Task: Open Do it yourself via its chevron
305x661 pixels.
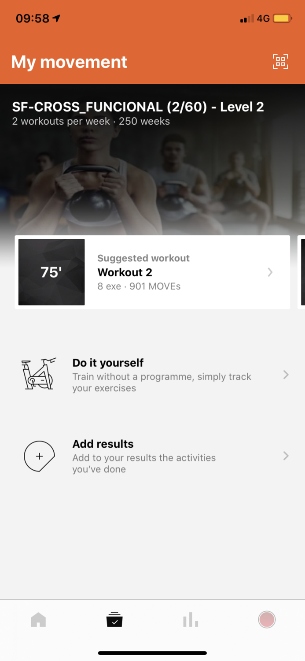Action: tap(286, 375)
